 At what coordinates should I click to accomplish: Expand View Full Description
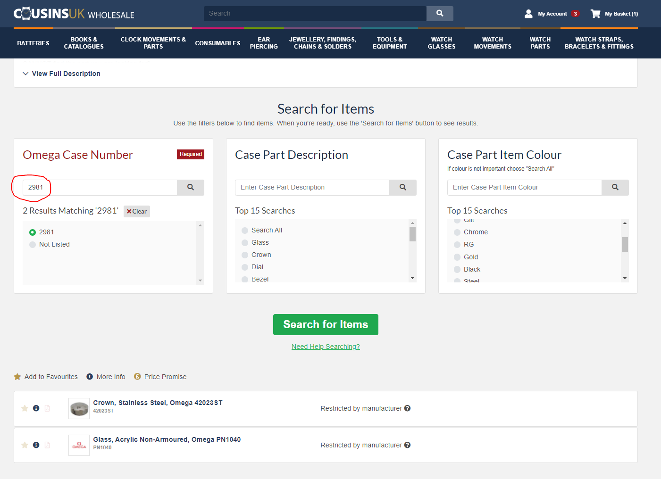[x=61, y=74]
